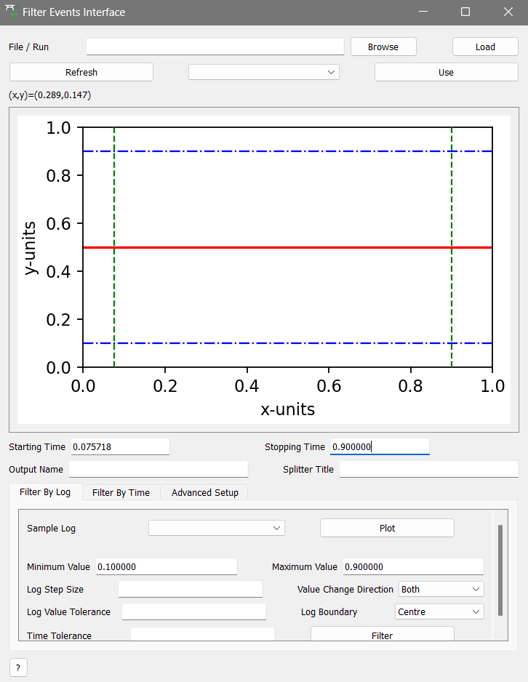The height and width of the screenshot is (682, 528).
Task: Click the Splitter Title field
Action: pos(428,469)
